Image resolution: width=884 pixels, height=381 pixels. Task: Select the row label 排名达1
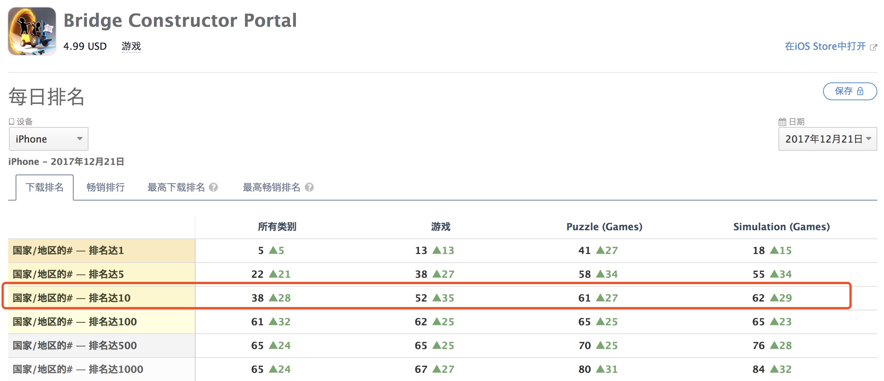[101, 251]
